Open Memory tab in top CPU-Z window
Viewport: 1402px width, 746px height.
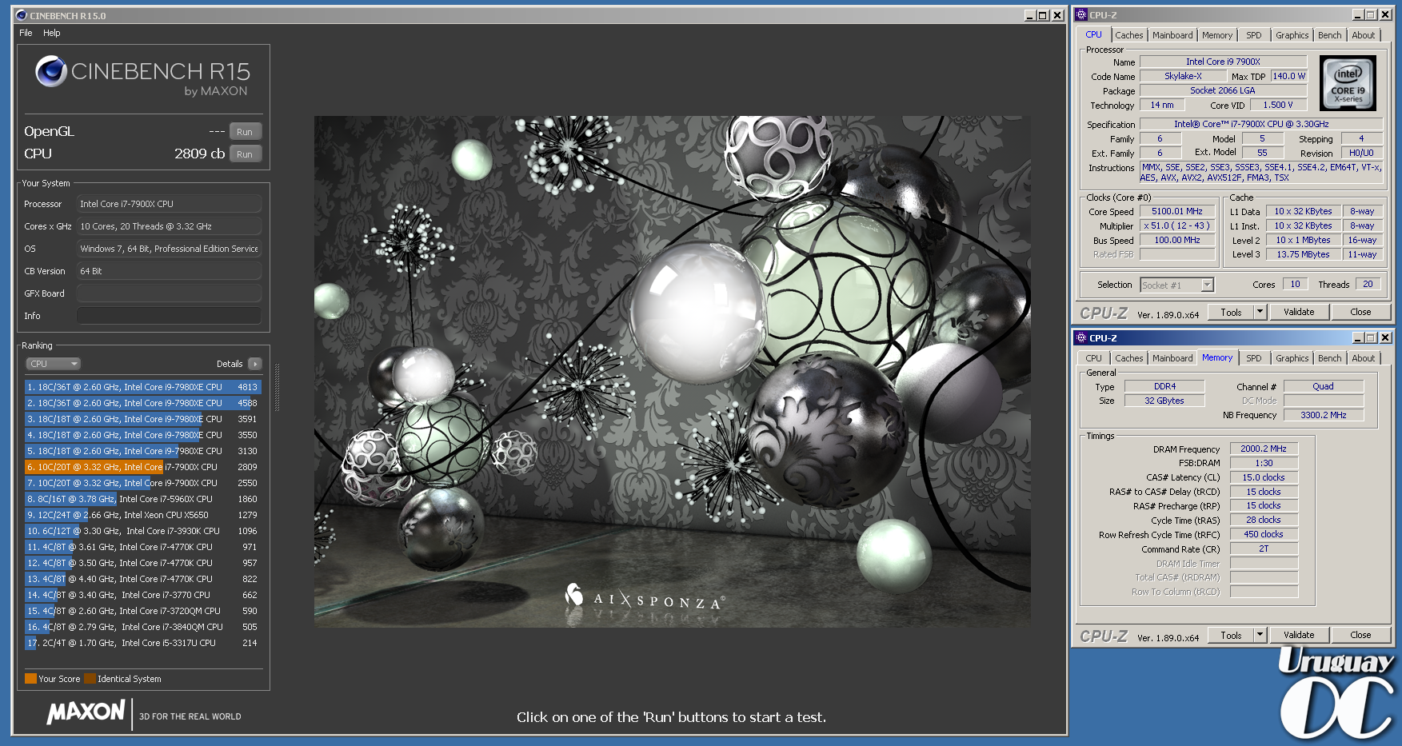(x=1217, y=35)
